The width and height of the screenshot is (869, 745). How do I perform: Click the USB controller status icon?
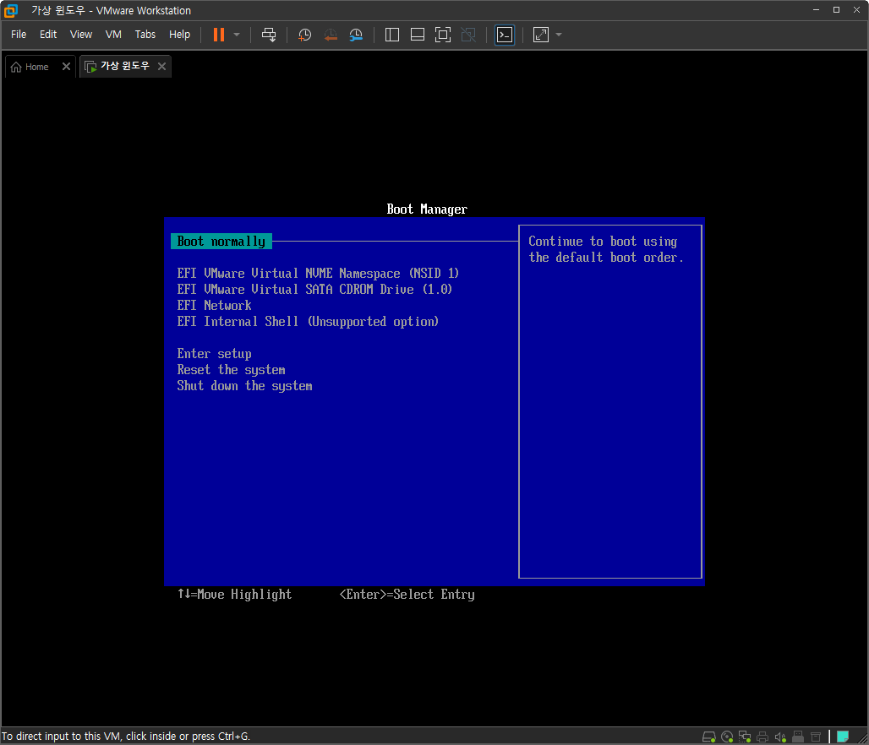pyautogui.click(x=798, y=737)
